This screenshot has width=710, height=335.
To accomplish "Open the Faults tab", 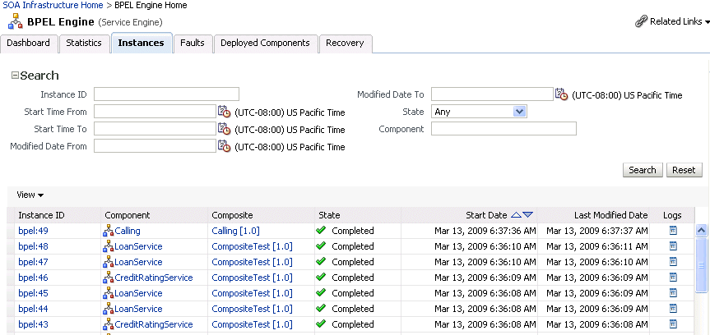I will (x=193, y=44).
